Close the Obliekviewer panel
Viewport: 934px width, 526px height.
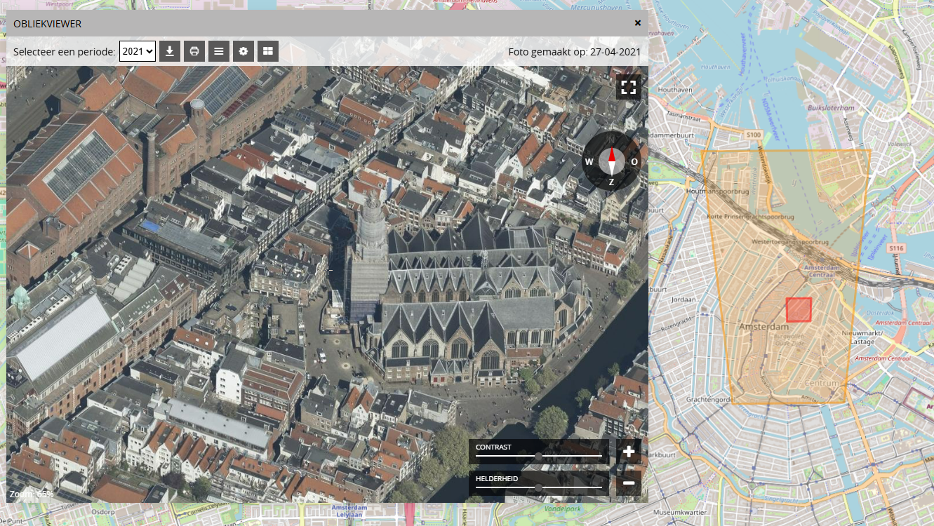click(638, 23)
